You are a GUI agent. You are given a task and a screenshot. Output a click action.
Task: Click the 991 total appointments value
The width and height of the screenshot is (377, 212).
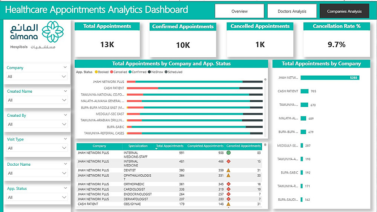pyautogui.click(x=182, y=153)
